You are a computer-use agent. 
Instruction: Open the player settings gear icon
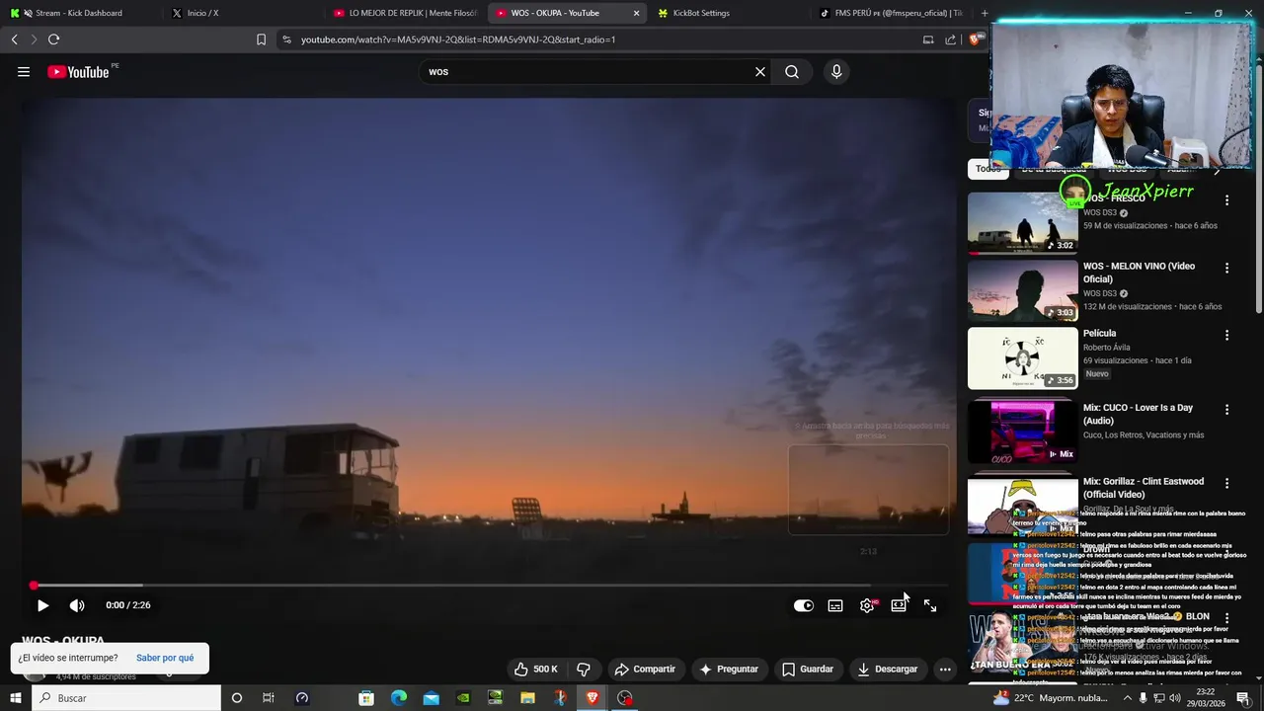[x=867, y=605]
